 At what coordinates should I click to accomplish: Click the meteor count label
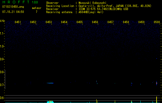tap(37, 8)
